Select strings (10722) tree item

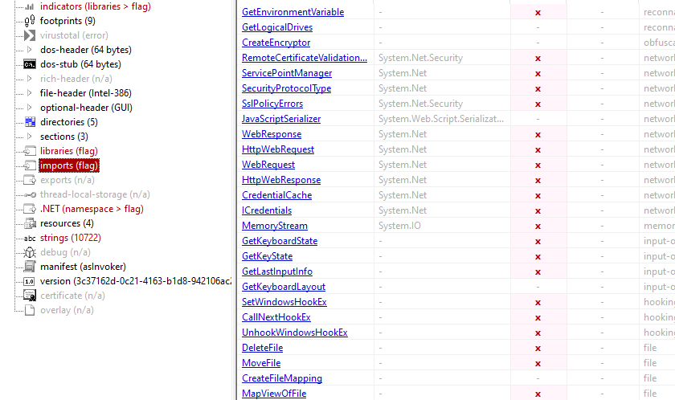coord(71,238)
